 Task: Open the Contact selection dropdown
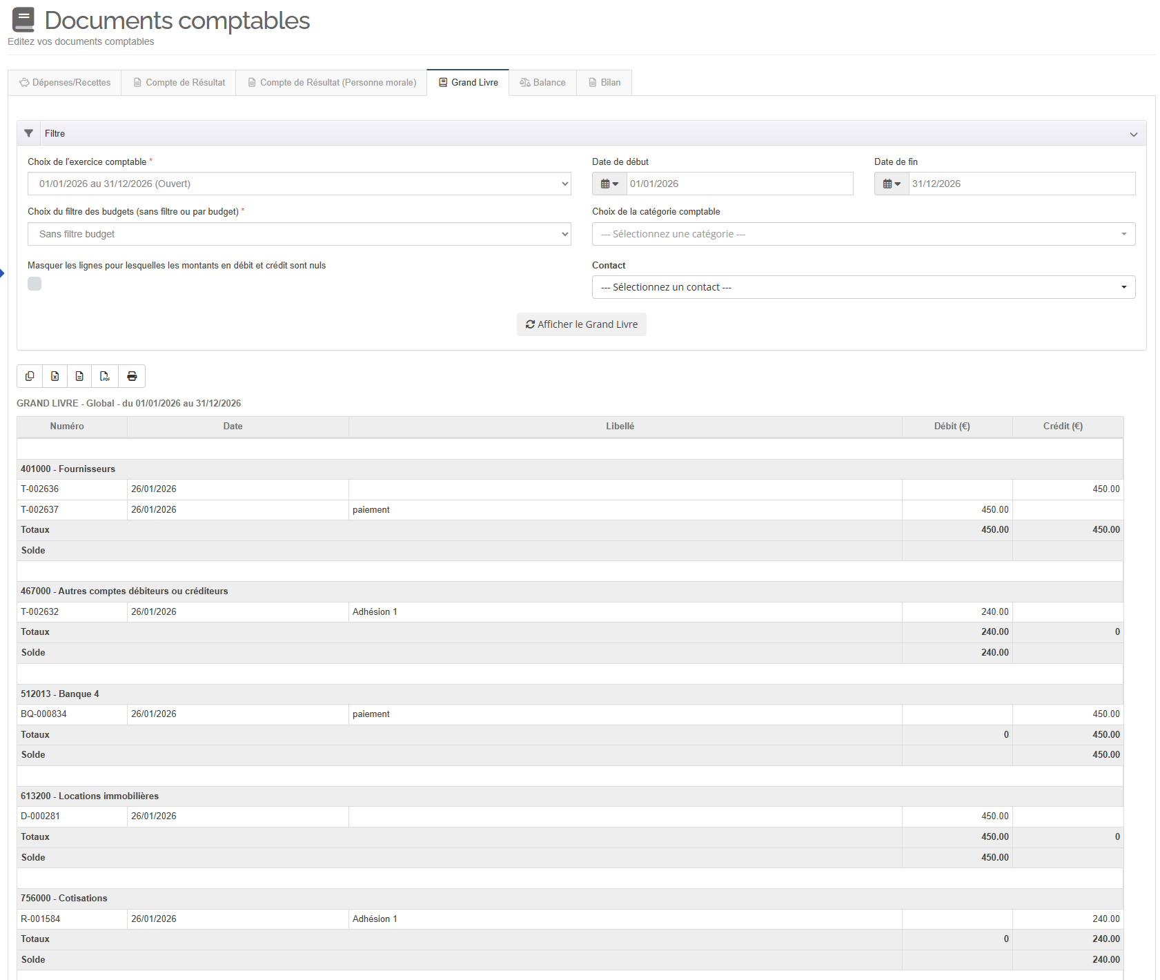coord(863,287)
